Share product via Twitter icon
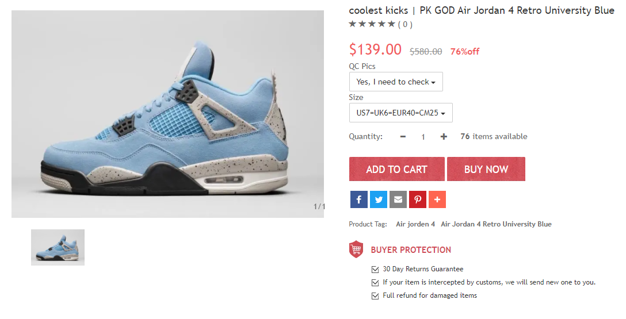626x319 pixels. coord(378,199)
